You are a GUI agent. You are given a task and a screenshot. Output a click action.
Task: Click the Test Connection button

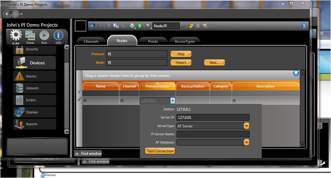pyautogui.click(x=160, y=151)
